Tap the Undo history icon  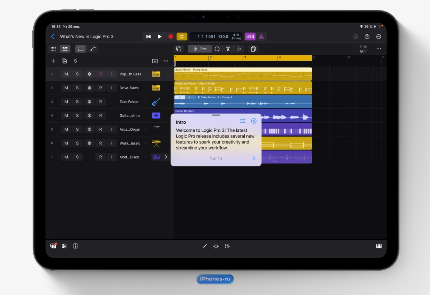click(356, 36)
